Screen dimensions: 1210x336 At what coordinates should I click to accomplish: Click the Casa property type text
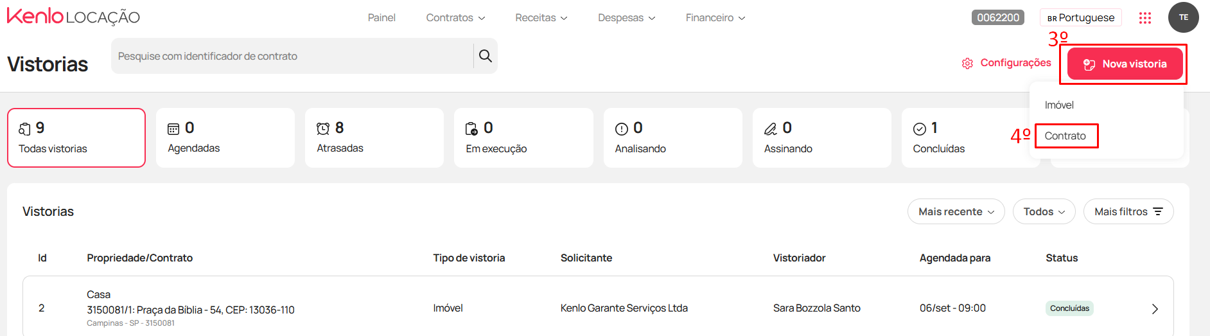pyautogui.click(x=98, y=294)
